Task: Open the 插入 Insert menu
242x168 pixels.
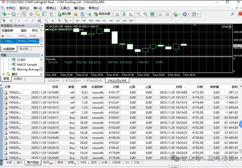Action: tap(37, 8)
